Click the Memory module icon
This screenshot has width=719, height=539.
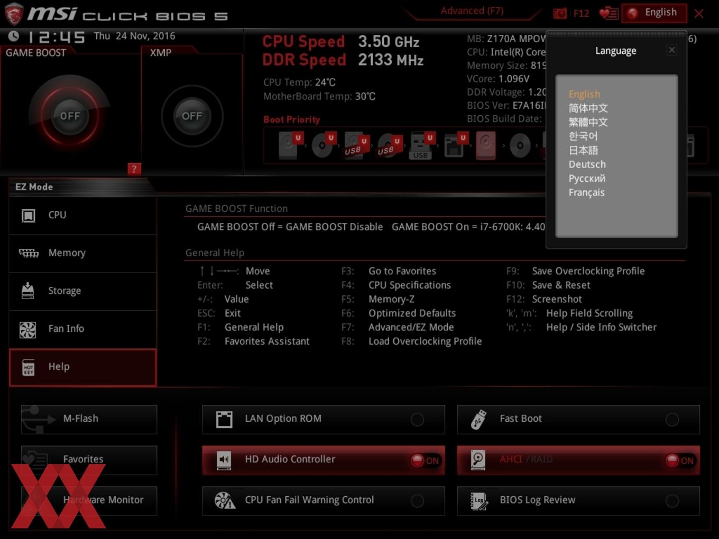coord(29,253)
